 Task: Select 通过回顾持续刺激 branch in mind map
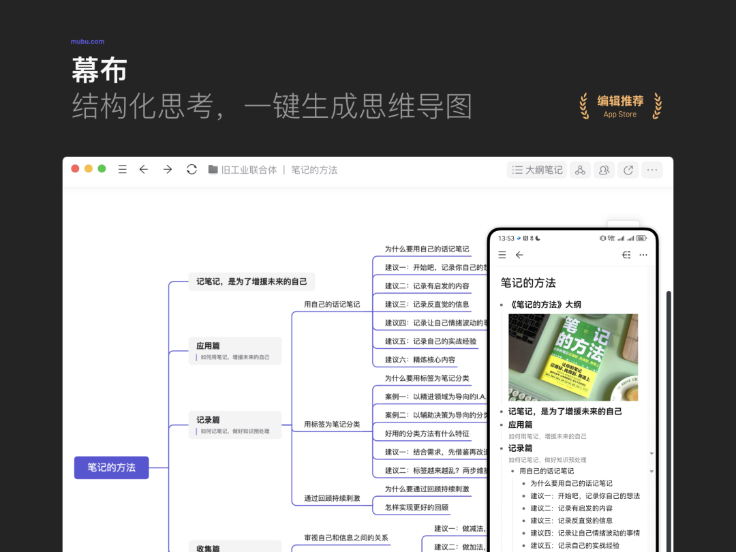332,498
